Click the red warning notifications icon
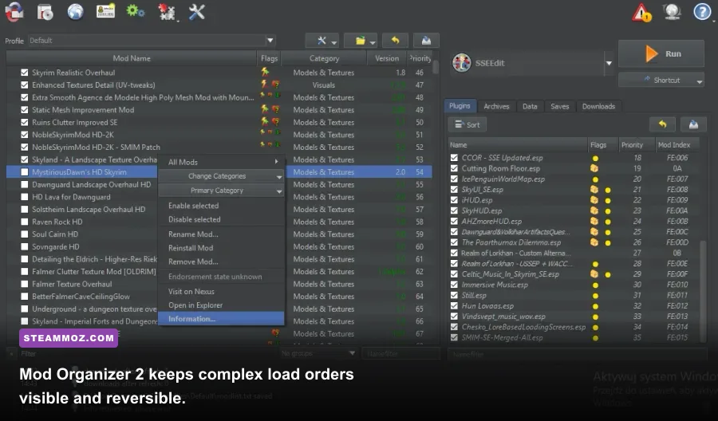Image resolution: width=718 pixels, height=421 pixels. click(x=641, y=12)
